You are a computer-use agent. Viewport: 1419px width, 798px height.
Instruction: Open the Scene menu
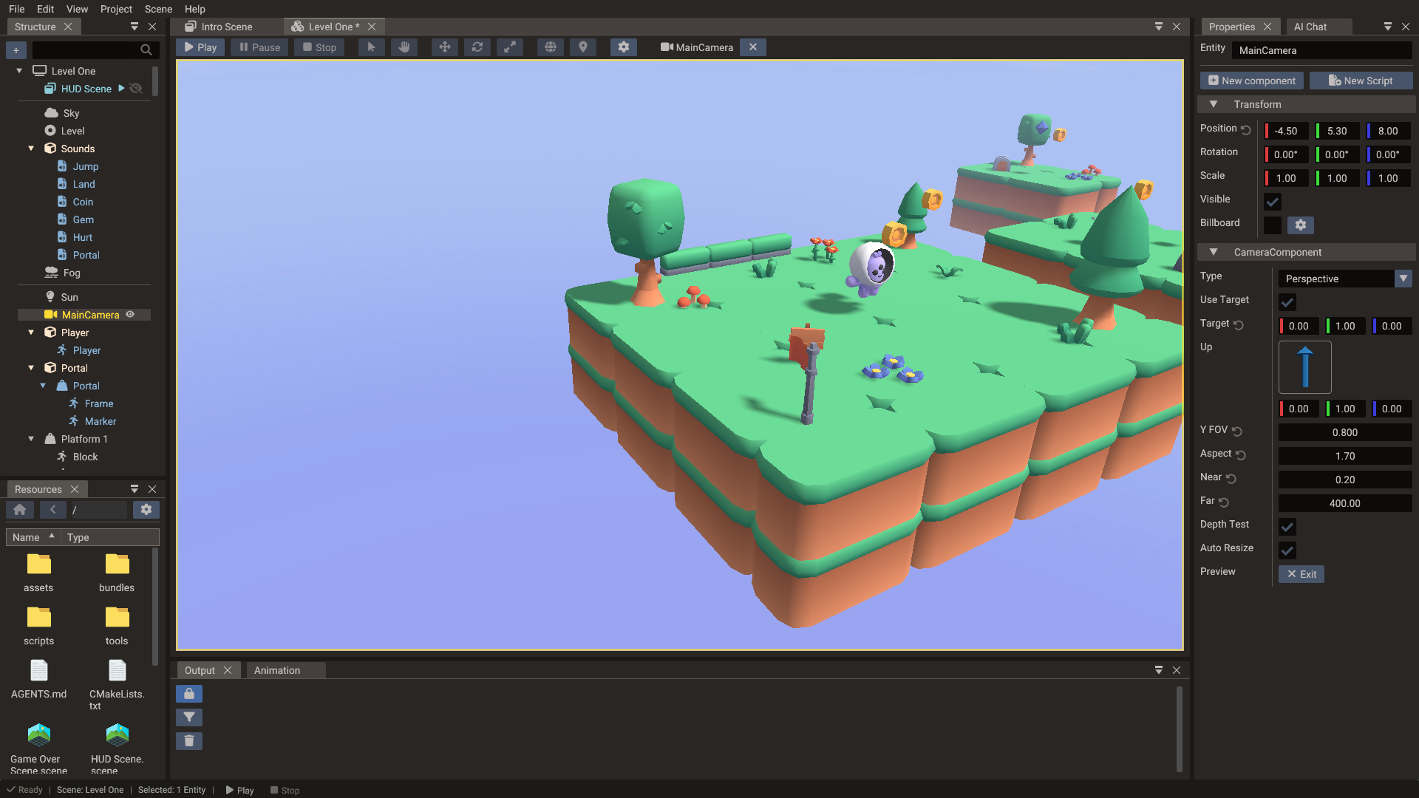[158, 9]
